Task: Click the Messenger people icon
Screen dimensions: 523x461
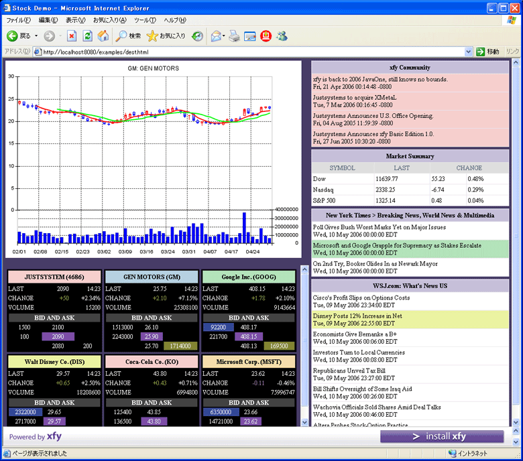Action: pos(282,36)
